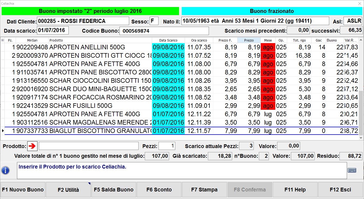Viewport: 364px width, 199px height.
Task: Click the Data Scarico column header
Action: [x=168, y=40]
